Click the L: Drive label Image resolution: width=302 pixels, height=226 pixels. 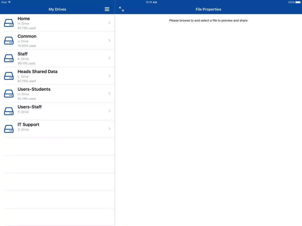coord(23,77)
